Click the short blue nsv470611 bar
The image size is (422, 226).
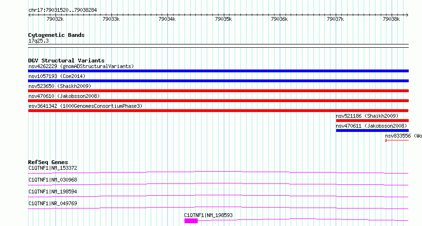pos(372,130)
